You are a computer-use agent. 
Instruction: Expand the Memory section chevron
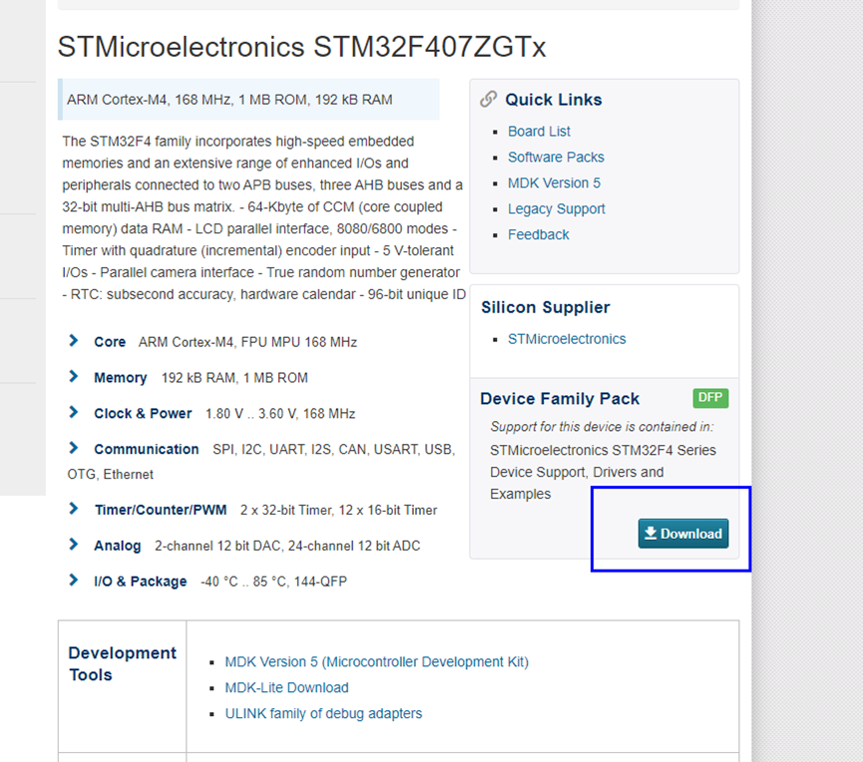tap(73, 376)
